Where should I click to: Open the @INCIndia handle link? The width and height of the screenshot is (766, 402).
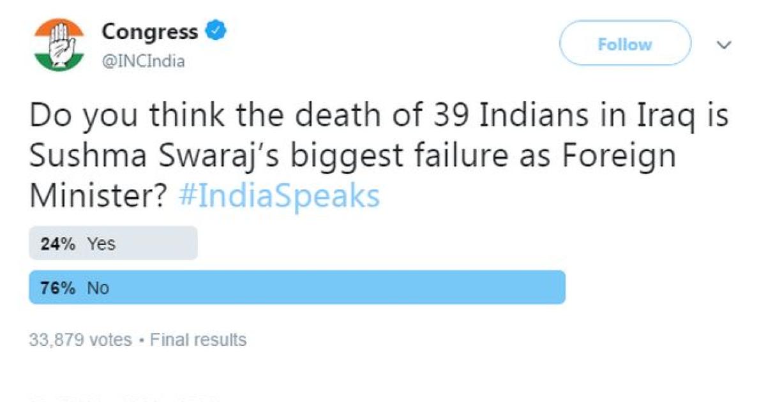(x=143, y=62)
